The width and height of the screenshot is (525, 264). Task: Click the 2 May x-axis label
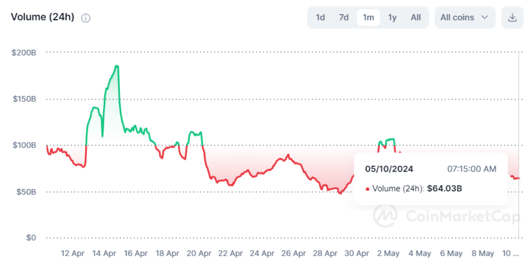tap(388, 253)
